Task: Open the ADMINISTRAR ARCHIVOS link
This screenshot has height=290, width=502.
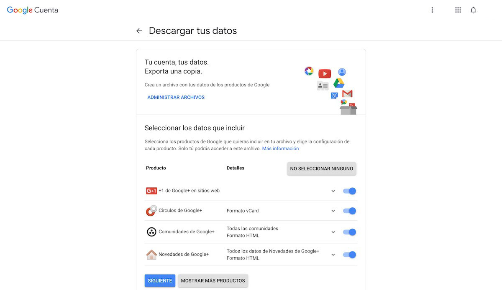Action: [x=176, y=97]
